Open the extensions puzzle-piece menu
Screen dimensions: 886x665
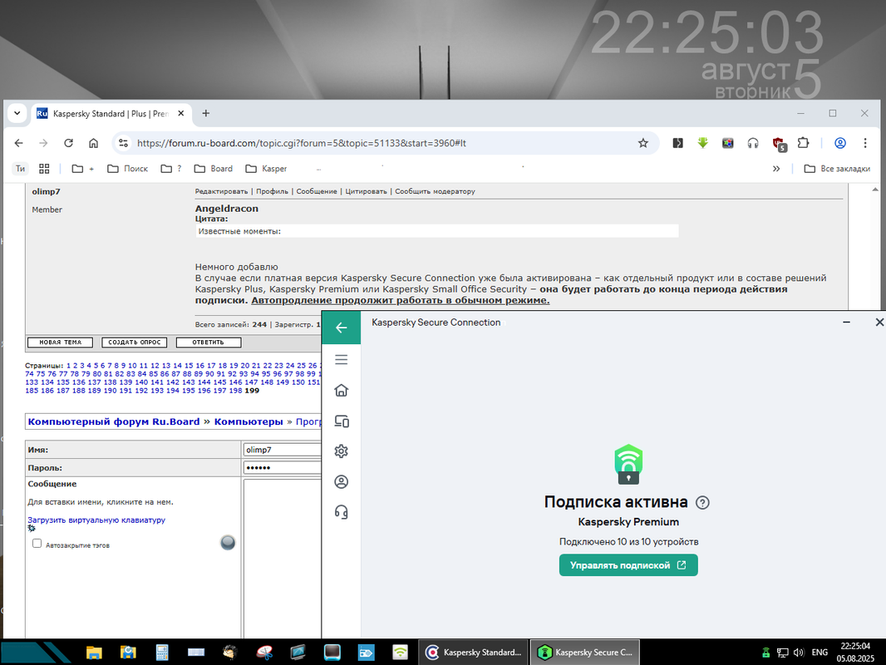[803, 143]
